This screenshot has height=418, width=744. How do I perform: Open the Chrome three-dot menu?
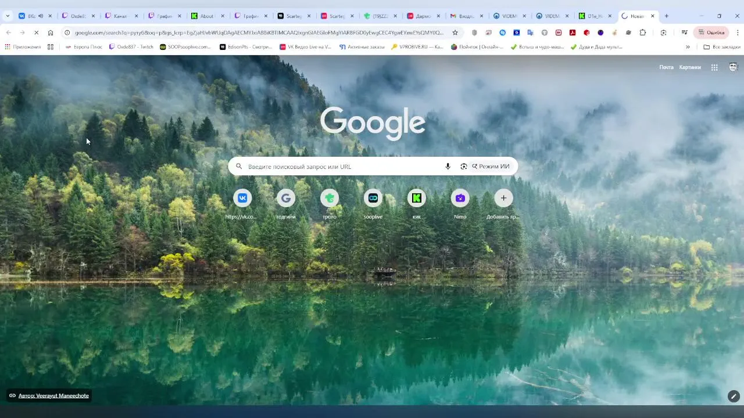coord(738,33)
